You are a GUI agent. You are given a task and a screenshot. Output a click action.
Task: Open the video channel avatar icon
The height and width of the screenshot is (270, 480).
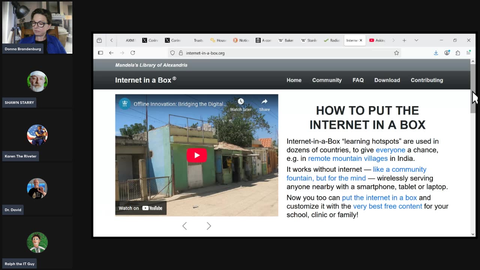[124, 104]
